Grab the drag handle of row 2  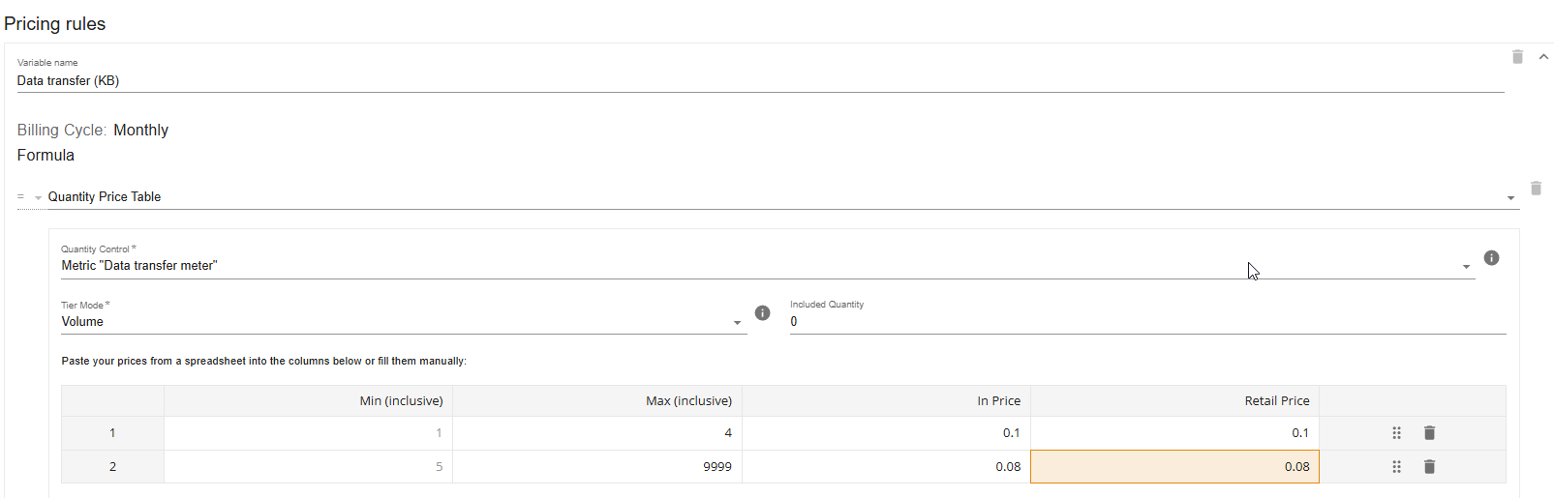point(1396,467)
